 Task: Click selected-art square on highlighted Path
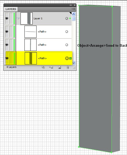pyautogui.click(x=70, y=58)
